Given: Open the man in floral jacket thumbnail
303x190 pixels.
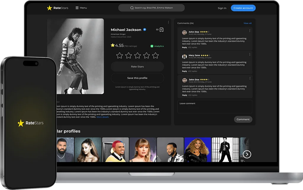Looking at the screenshot, I should (170, 150).
